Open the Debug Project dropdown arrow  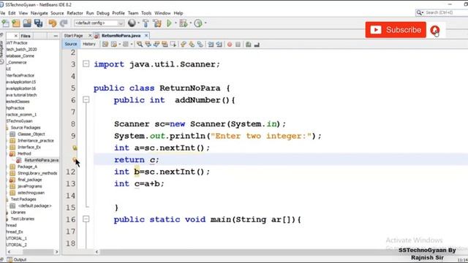pyautogui.click(x=190, y=23)
